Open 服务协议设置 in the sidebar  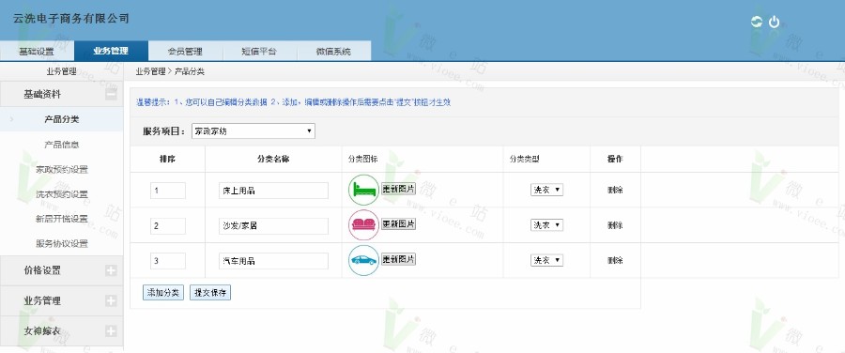[61, 243]
